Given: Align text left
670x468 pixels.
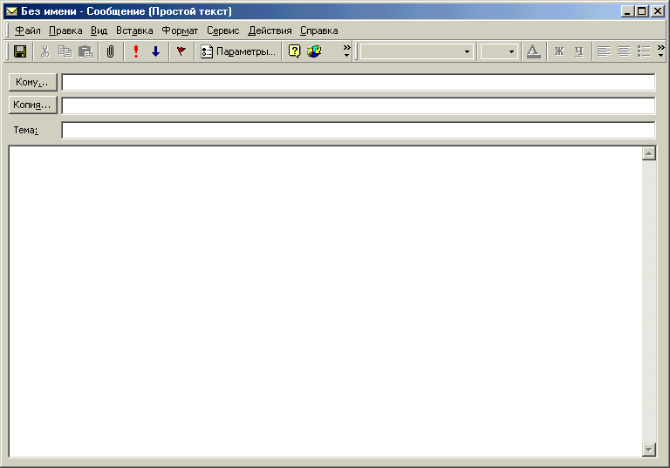Looking at the screenshot, I should coord(604,51).
